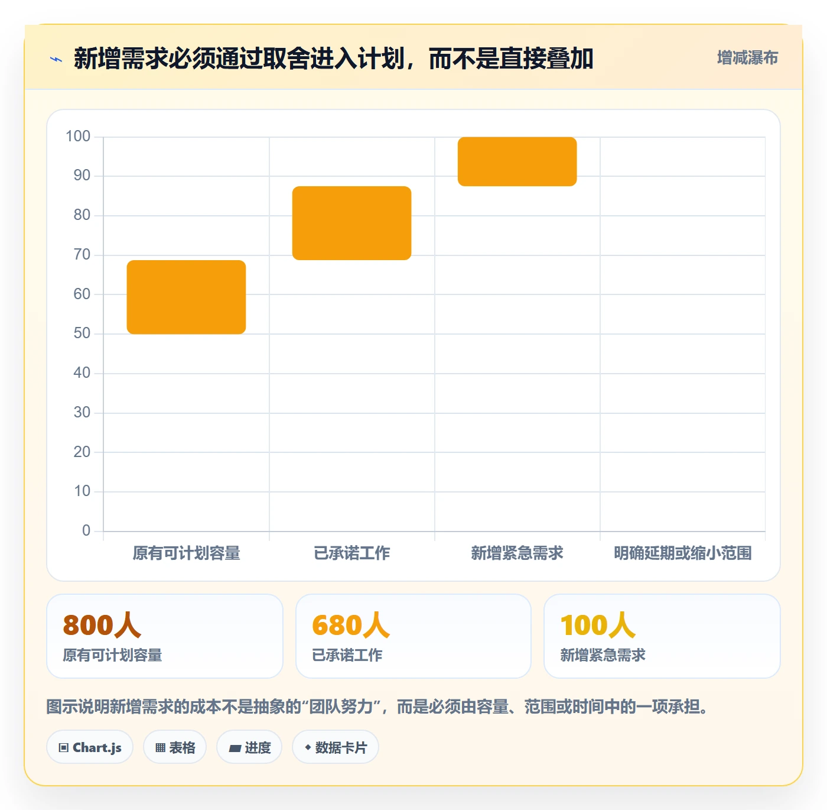The image size is (827, 810).
Task: Open the 100人 data card
Action: pos(662,636)
